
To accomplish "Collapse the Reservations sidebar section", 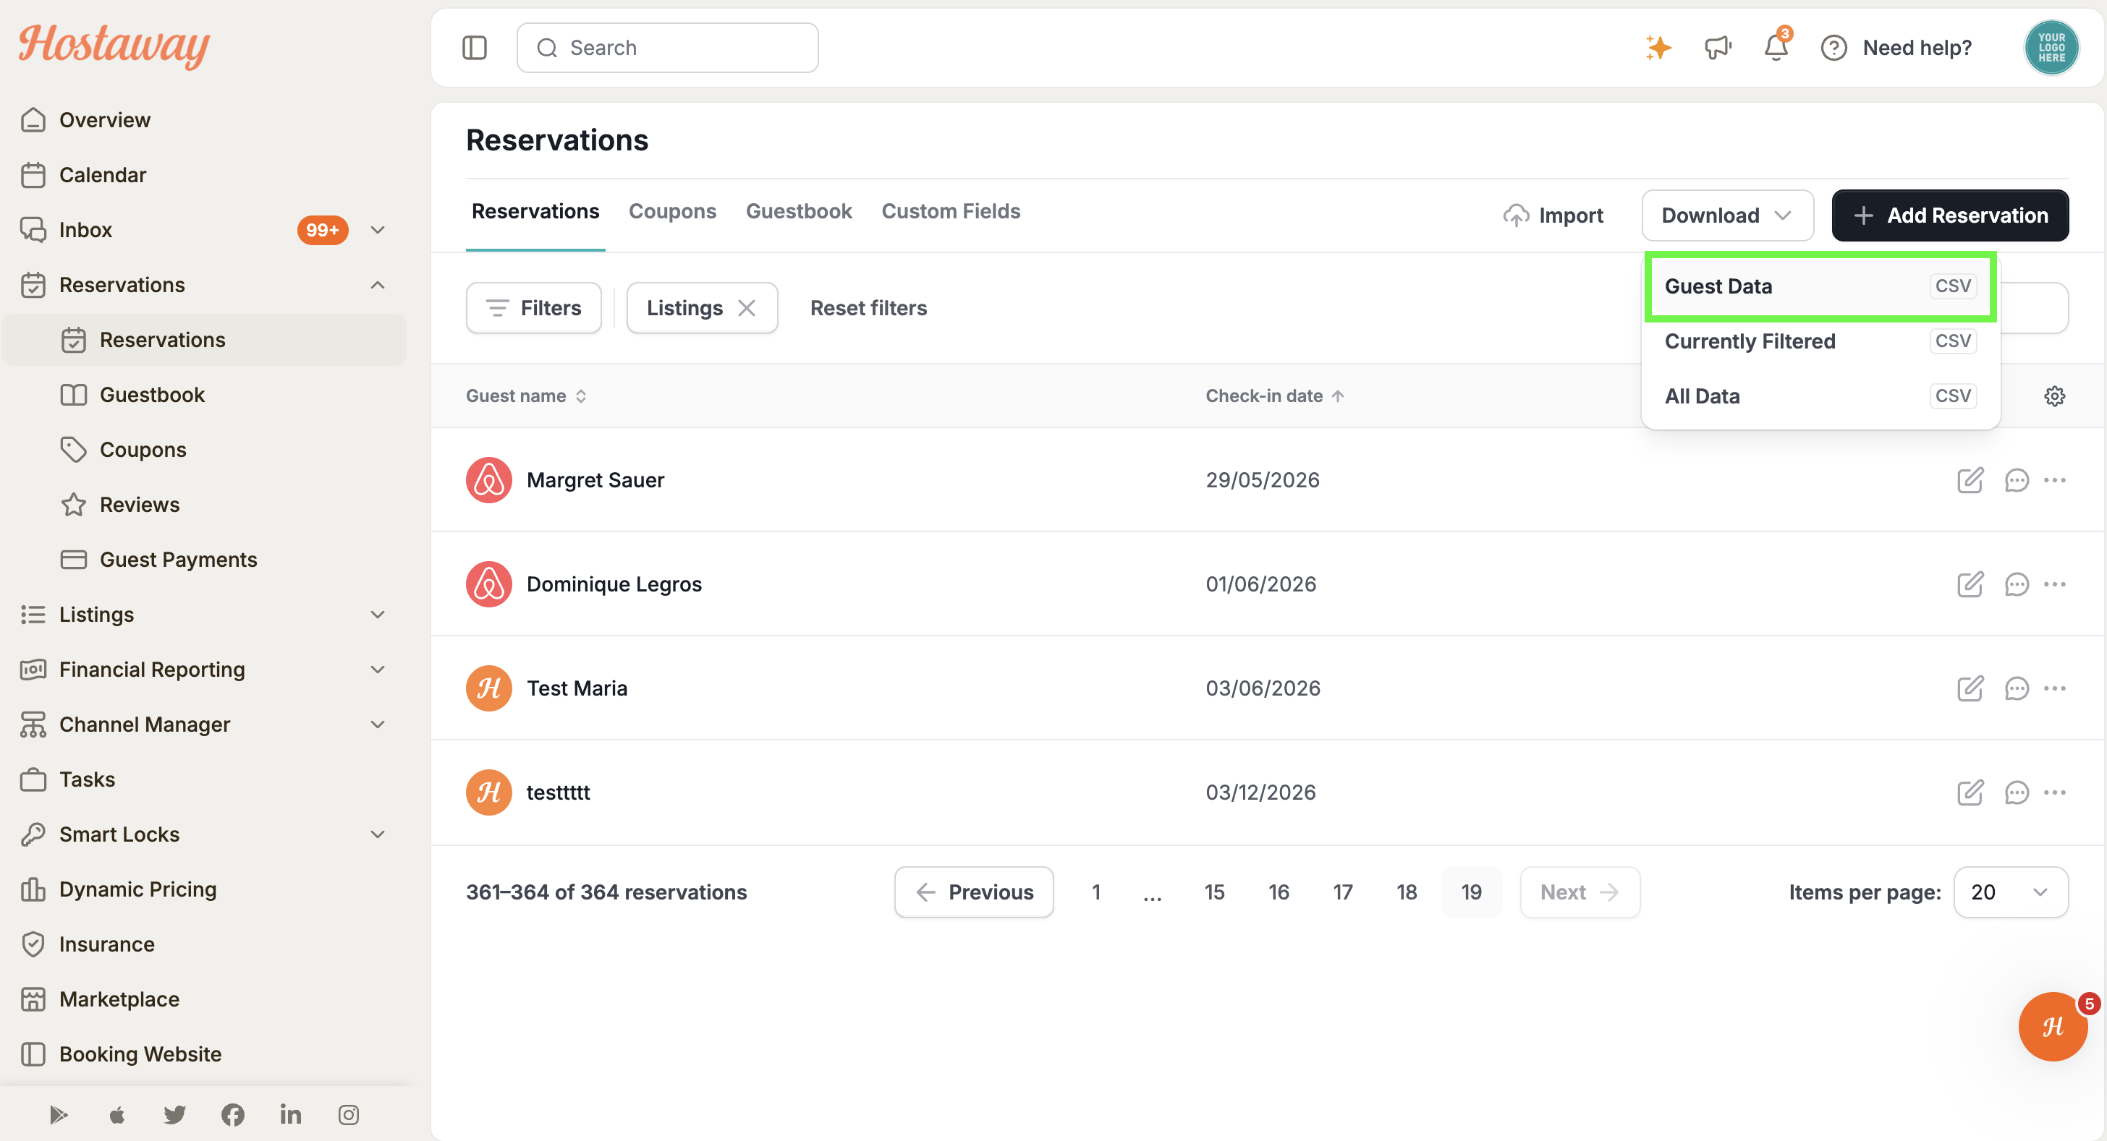I will pos(378,284).
